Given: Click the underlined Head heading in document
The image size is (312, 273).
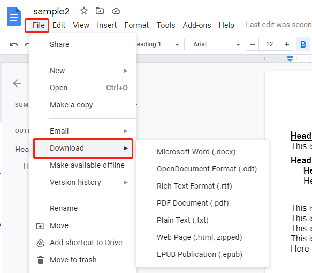Looking at the screenshot, I should click(x=301, y=136).
